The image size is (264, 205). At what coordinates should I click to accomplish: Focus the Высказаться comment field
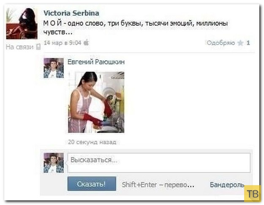[159, 163]
